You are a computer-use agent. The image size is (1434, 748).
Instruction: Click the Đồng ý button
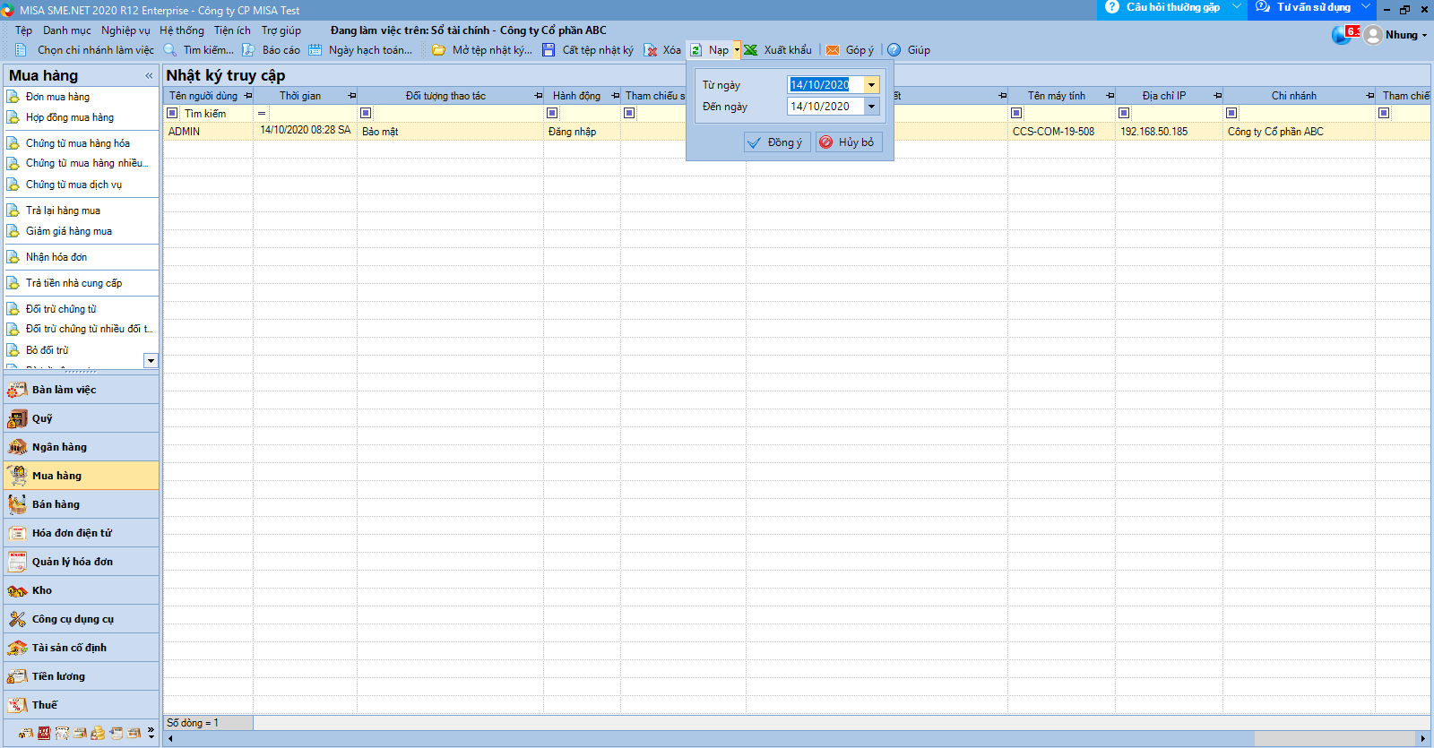point(777,142)
